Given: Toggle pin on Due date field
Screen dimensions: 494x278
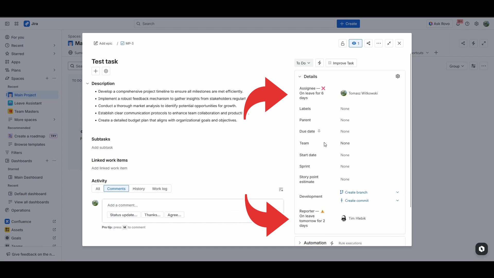Looking at the screenshot, I should tap(319, 131).
